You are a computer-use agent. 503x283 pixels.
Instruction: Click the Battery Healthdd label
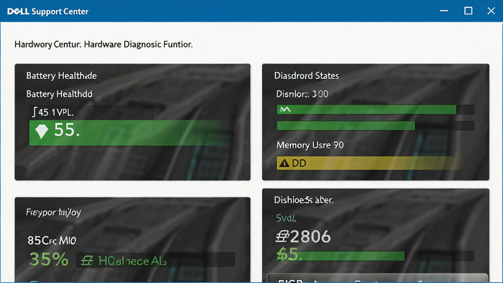point(59,94)
